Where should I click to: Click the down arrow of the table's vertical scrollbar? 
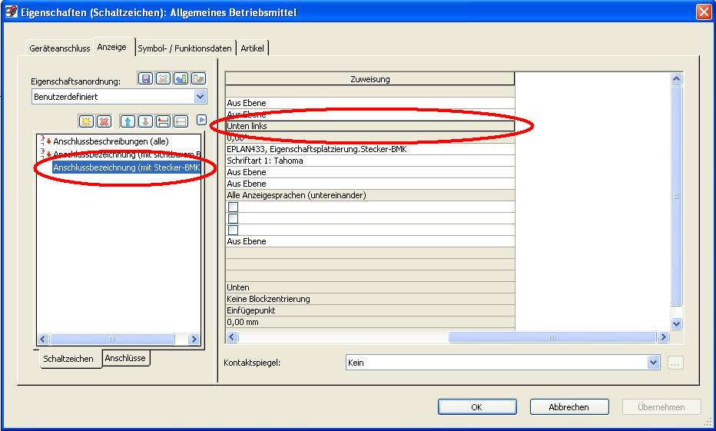click(x=676, y=323)
